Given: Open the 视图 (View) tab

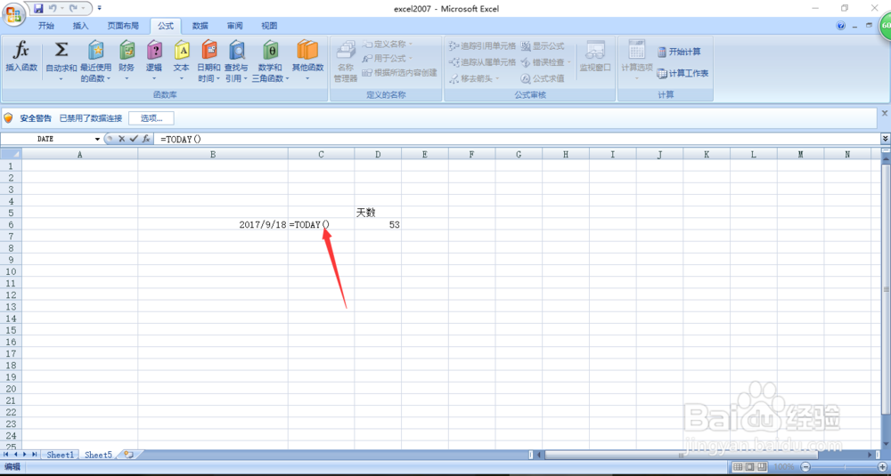Looking at the screenshot, I should pyautogui.click(x=269, y=26).
